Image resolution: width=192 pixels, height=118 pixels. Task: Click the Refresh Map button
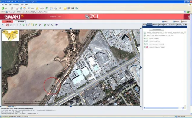(157, 30)
